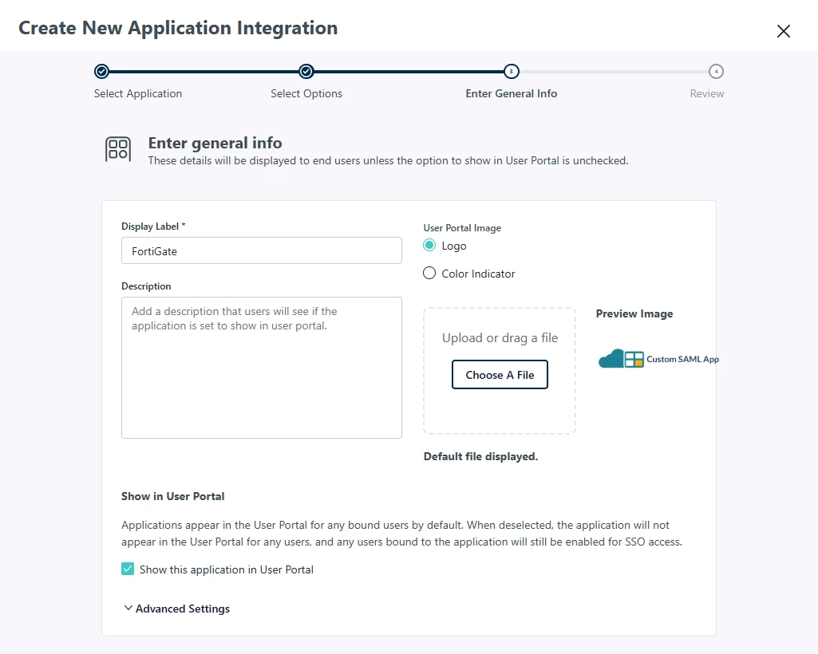This screenshot has height=654, width=818.
Task: Uncheck Show this application in User Portal
Action: click(x=128, y=569)
